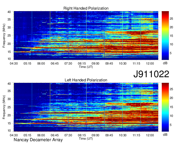Click the 06:00 tick under the top plot
This screenshot has height=143, width=176.
click(x=41, y=63)
